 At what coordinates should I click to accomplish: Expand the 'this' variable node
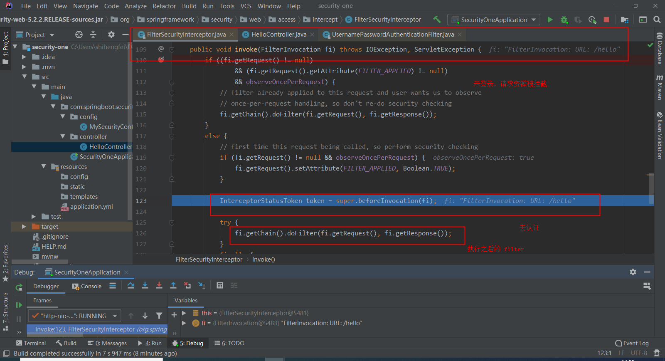click(184, 313)
